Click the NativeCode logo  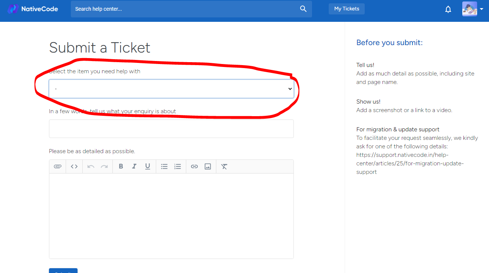[33, 9]
